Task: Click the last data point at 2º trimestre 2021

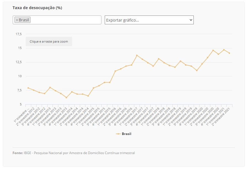Action: [x=229, y=53]
